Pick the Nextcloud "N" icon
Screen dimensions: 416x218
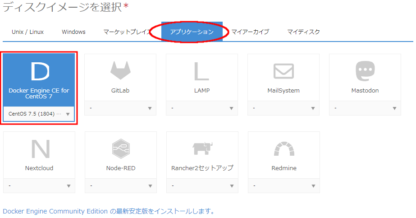[x=40, y=148]
